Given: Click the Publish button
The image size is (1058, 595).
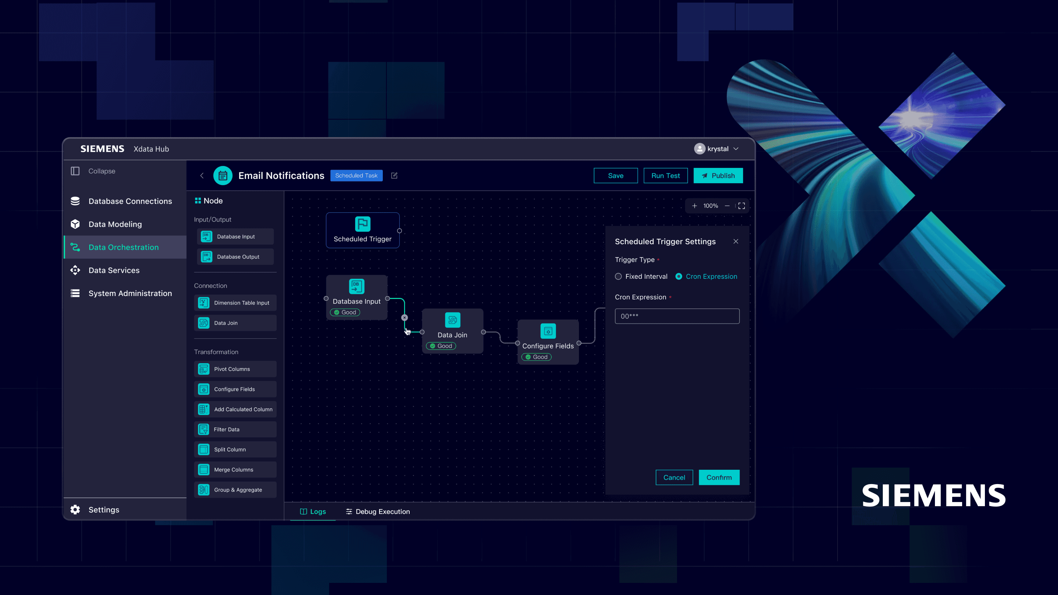Looking at the screenshot, I should [x=718, y=176].
